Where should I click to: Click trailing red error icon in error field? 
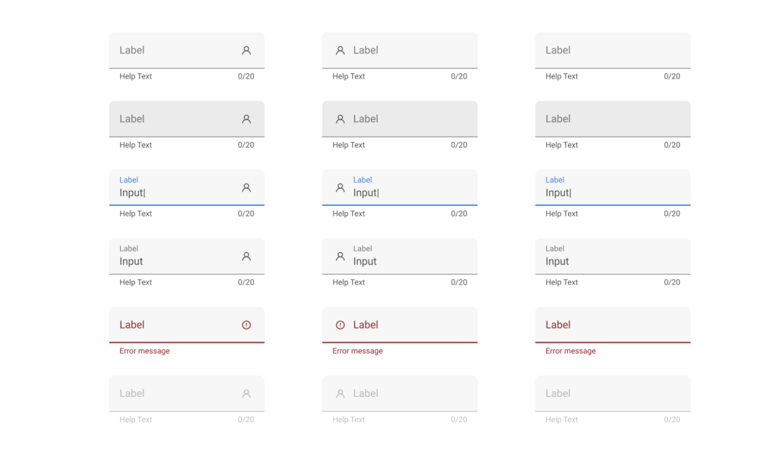click(x=246, y=325)
